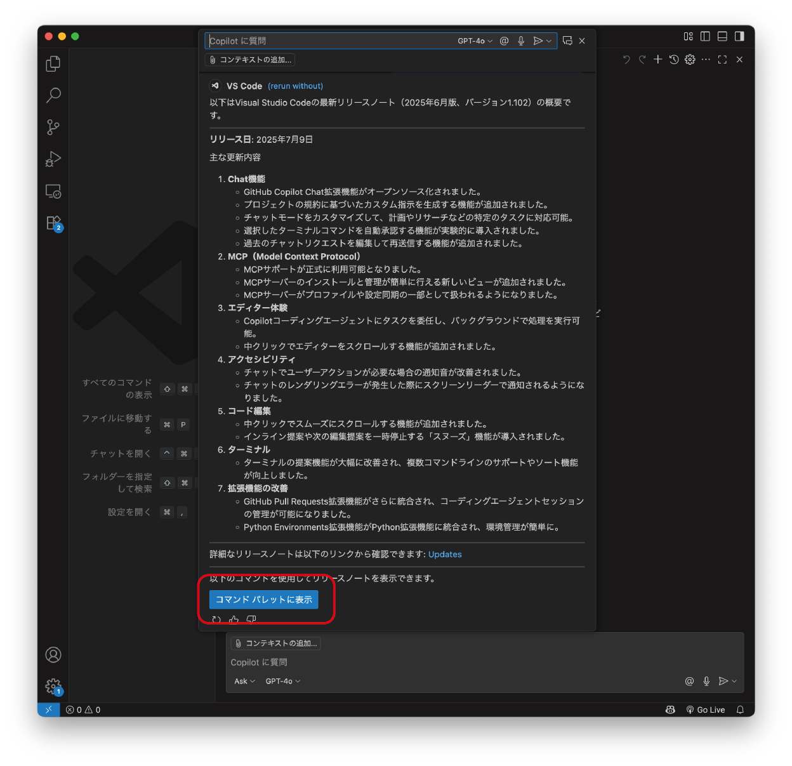792x766 pixels.
Task: Open the Updates release notes link
Action: click(445, 555)
